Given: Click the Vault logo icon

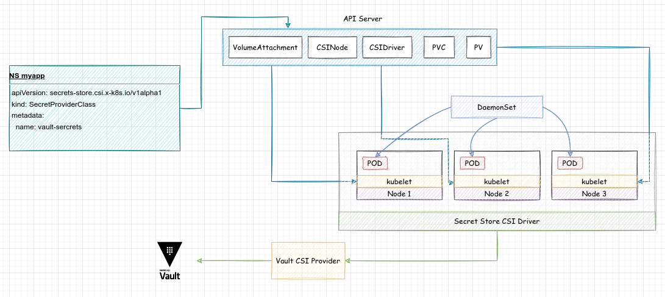Looking at the screenshot, I should [169, 260].
